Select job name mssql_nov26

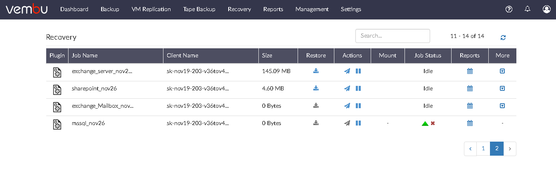tap(88, 123)
